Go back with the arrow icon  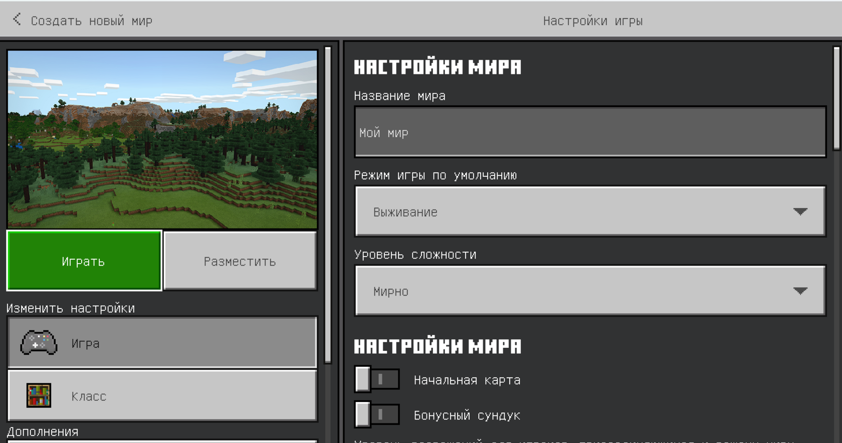tap(17, 20)
